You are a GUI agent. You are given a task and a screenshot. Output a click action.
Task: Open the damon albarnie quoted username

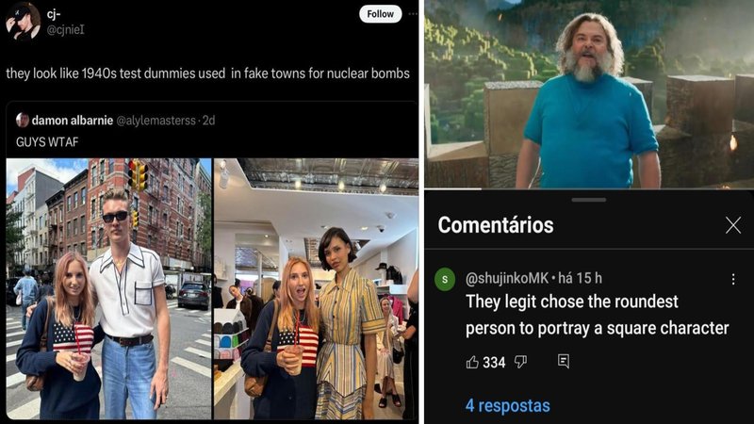point(73,121)
